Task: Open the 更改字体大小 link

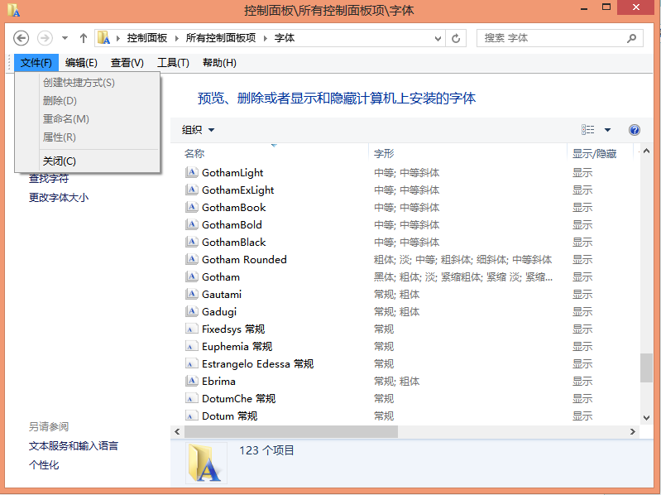Action: point(59,197)
